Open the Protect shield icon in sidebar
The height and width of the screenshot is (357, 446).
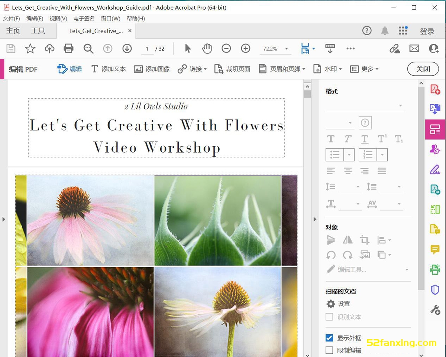point(435,289)
